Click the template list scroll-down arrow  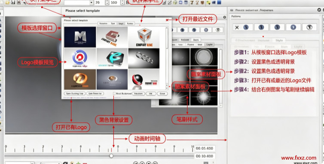pyautogui.click(x=167, y=88)
